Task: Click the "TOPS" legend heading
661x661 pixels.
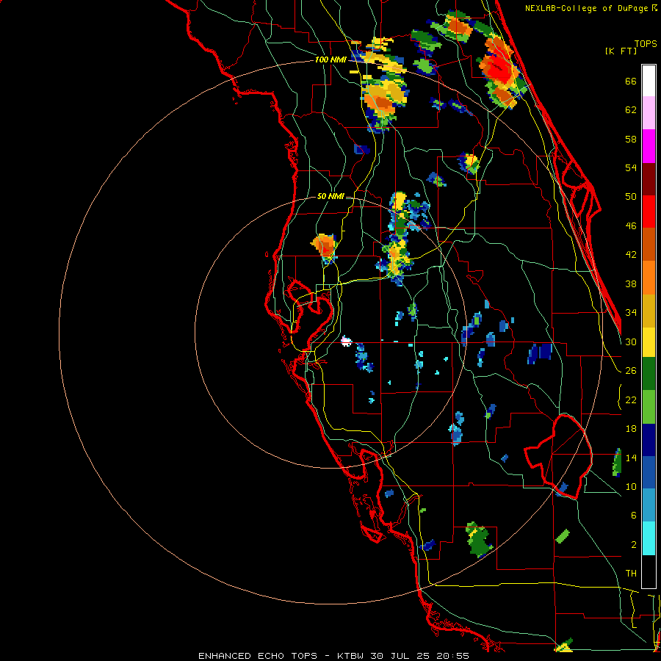Action: coord(646,44)
